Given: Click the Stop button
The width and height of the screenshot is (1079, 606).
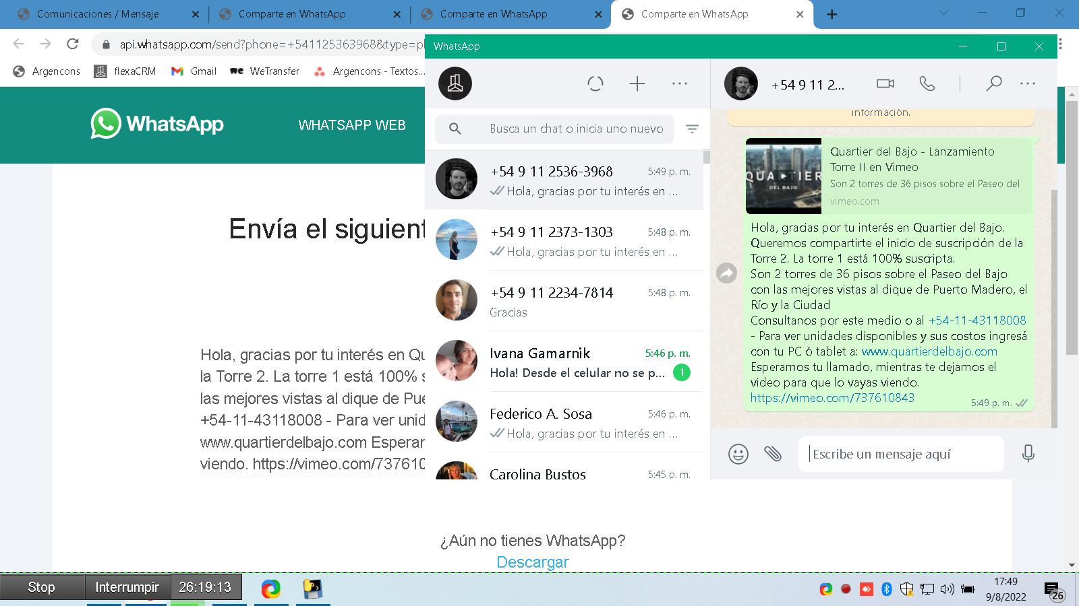Looking at the screenshot, I should point(42,587).
